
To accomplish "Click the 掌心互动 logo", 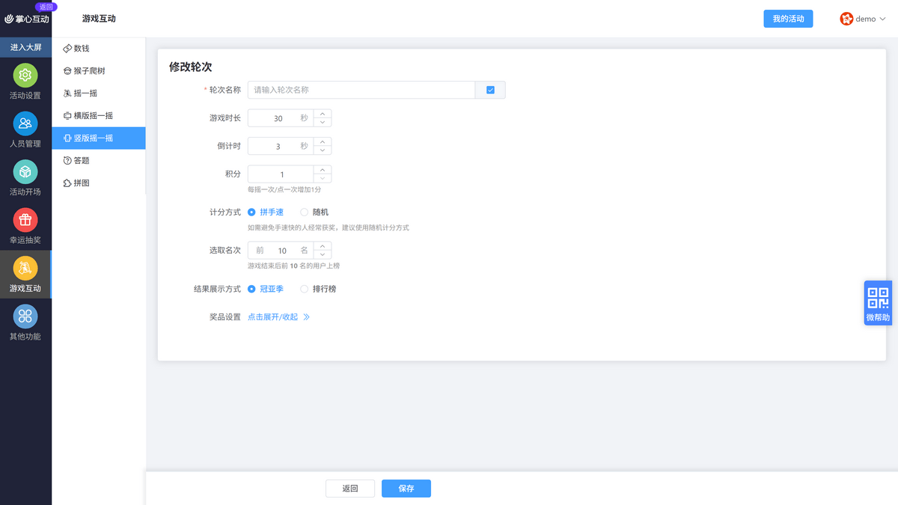I will pos(27,19).
